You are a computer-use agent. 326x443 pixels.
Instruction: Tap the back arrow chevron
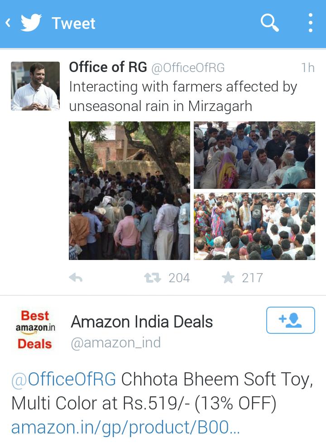8,23
